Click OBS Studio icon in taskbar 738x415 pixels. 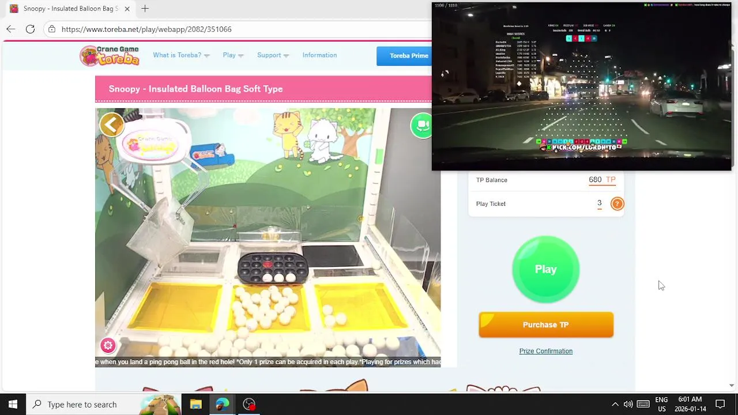point(249,404)
